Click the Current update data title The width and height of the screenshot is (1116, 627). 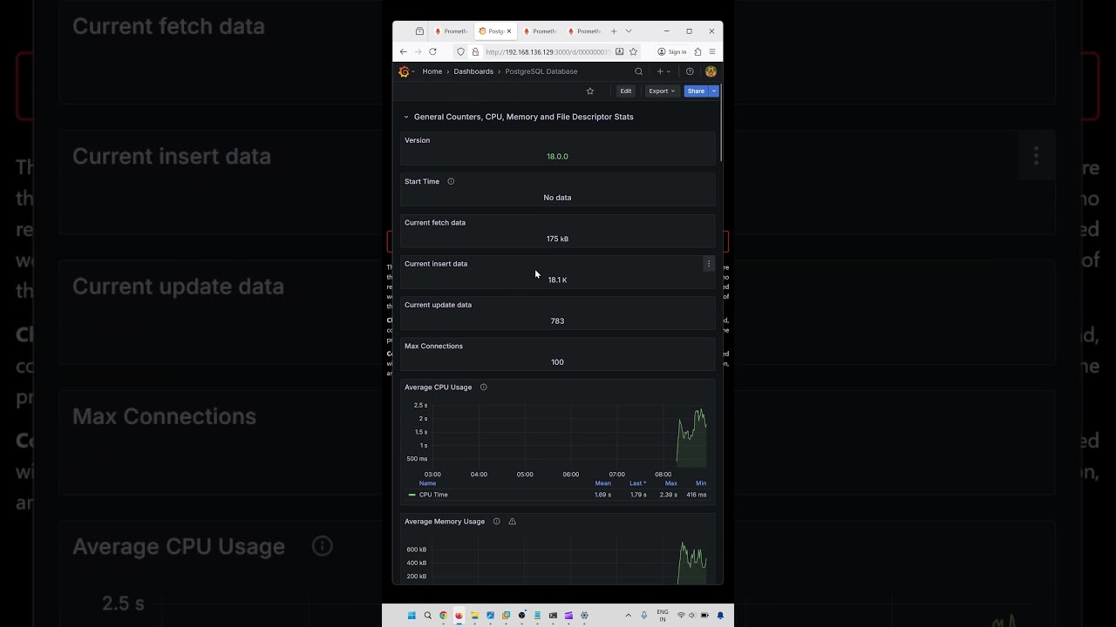(438, 305)
